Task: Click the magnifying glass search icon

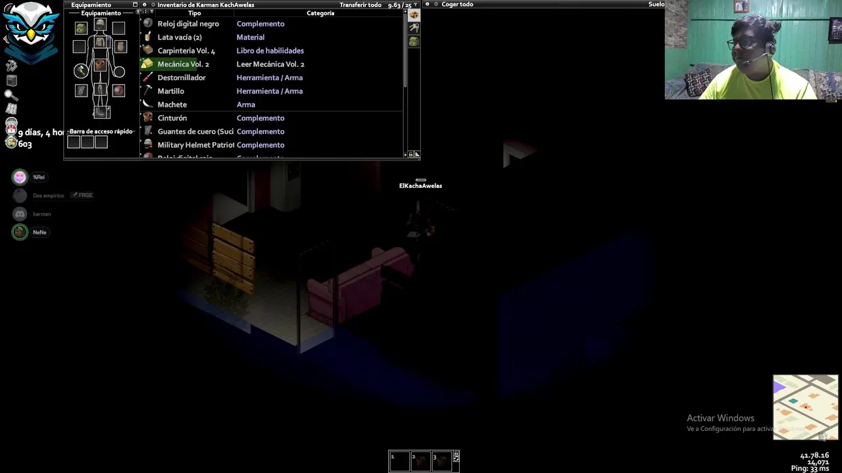Action: pyautogui.click(x=11, y=95)
